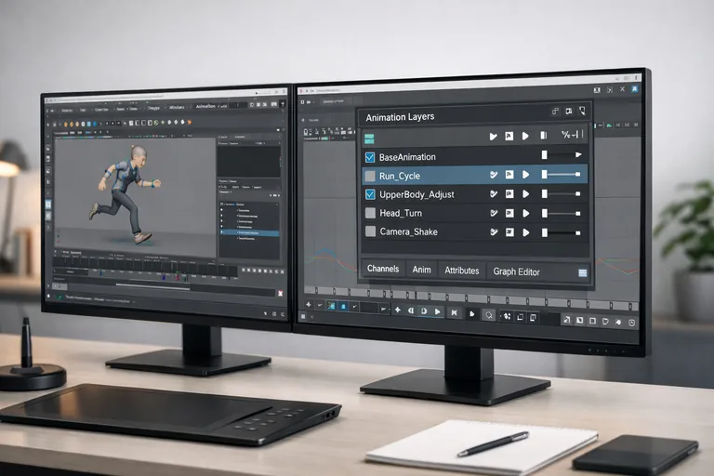This screenshot has height=476, width=714.
Task: Click the play icon in the Animation Layers header row
Action: tap(525, 137)
